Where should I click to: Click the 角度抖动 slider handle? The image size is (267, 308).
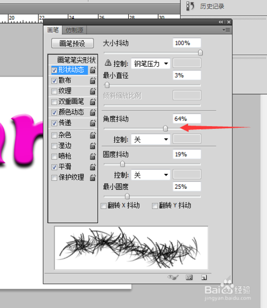(x=166, y=128)
